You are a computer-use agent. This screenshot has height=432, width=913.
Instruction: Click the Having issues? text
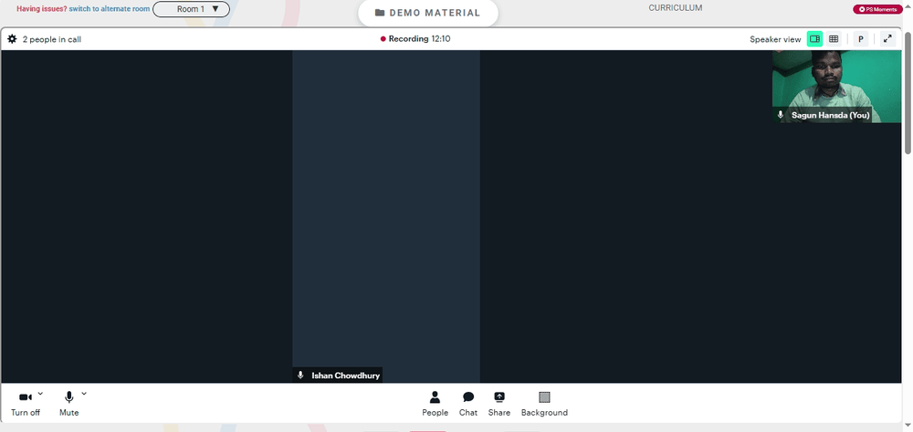point(42,9)
